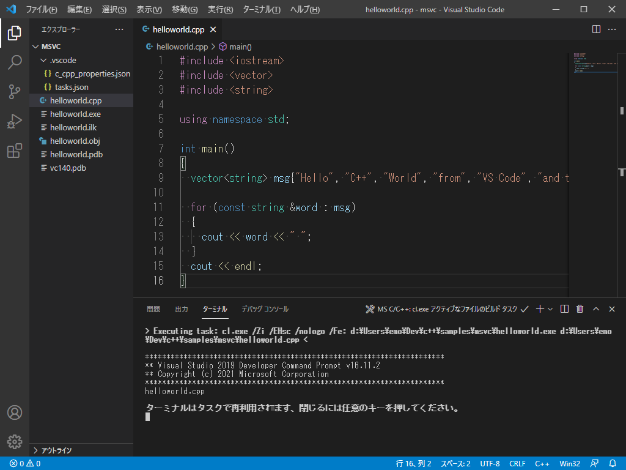Viewport: 626px width, 470px height.
Task: Split the editor to the right
Action: (596, 29)
